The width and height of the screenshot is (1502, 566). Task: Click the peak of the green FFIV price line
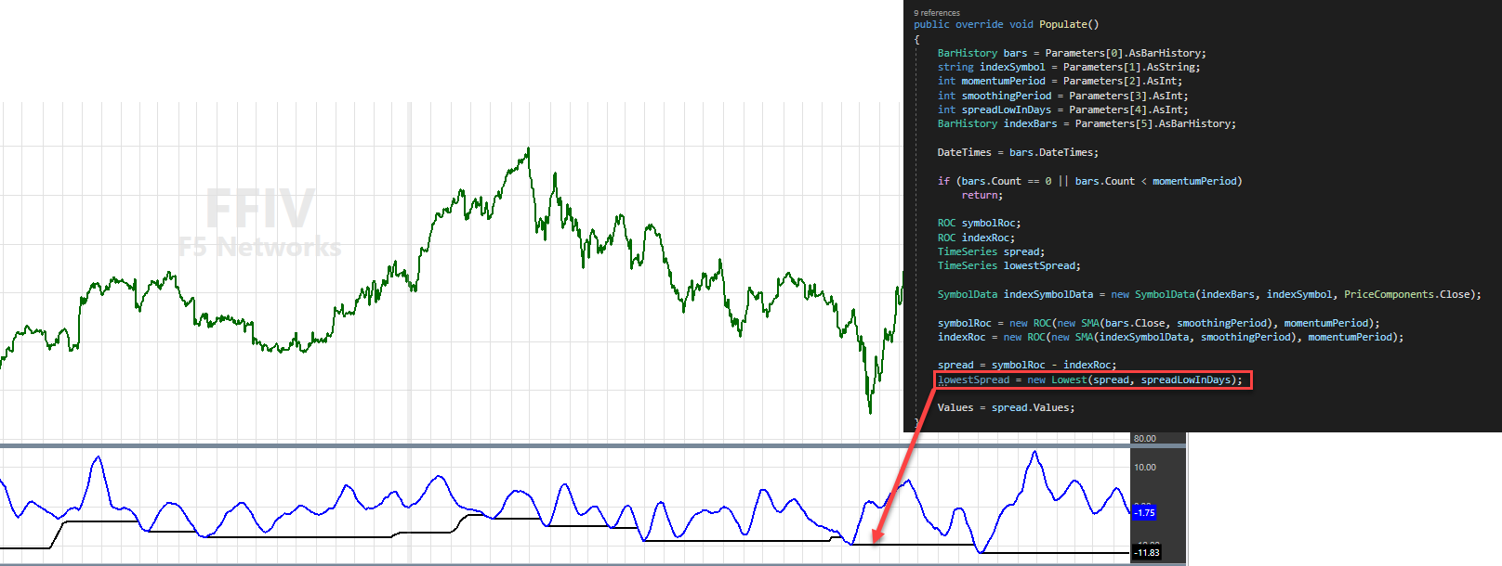[528, 148]
